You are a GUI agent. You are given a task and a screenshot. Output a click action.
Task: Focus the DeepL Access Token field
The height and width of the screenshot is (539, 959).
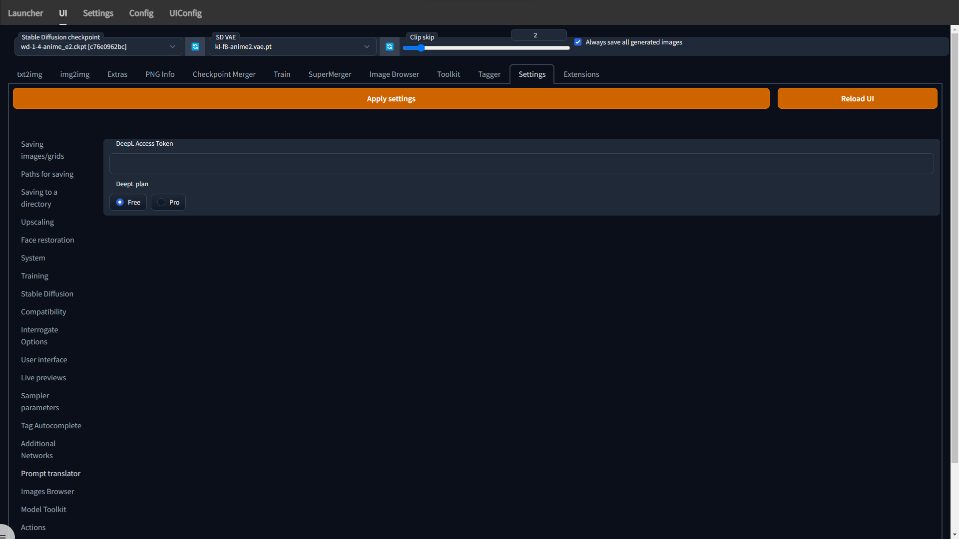pos(521,164)
